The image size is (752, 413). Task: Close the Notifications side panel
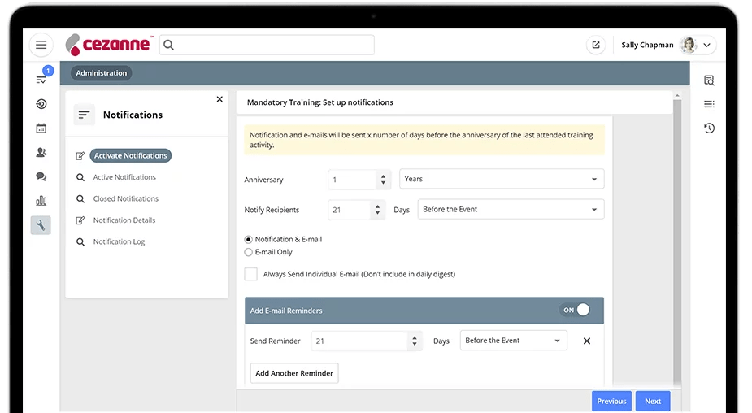click(x=220, y=99)
